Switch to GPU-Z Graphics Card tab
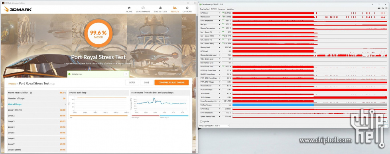 point(205,9)
